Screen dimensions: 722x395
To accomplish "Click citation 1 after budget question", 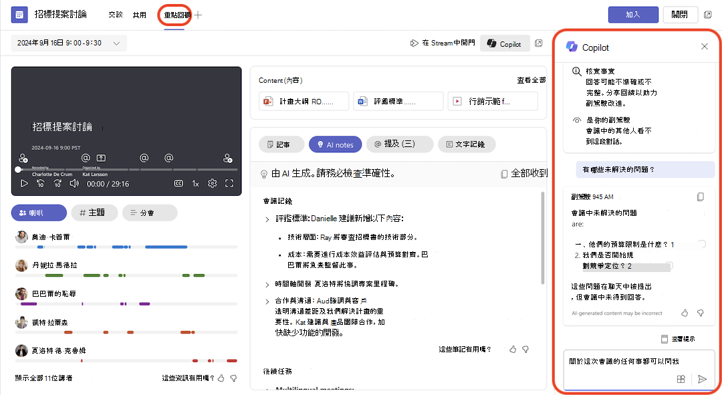I will point(673,245).
